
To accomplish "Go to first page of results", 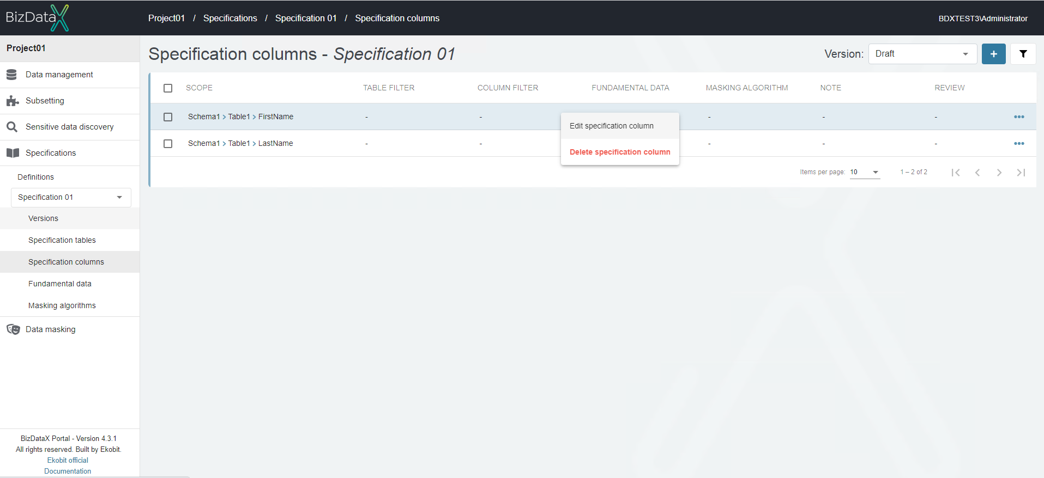I will 955,173.
